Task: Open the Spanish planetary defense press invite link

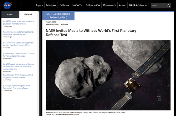Action: tap(19, 22)
